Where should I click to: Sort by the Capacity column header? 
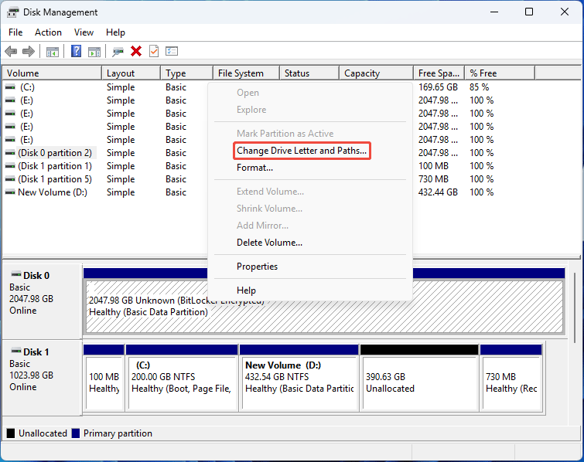pos(376,73)
